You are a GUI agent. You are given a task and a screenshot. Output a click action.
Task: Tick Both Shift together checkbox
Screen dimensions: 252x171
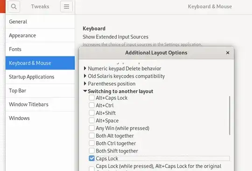point(91,151)
